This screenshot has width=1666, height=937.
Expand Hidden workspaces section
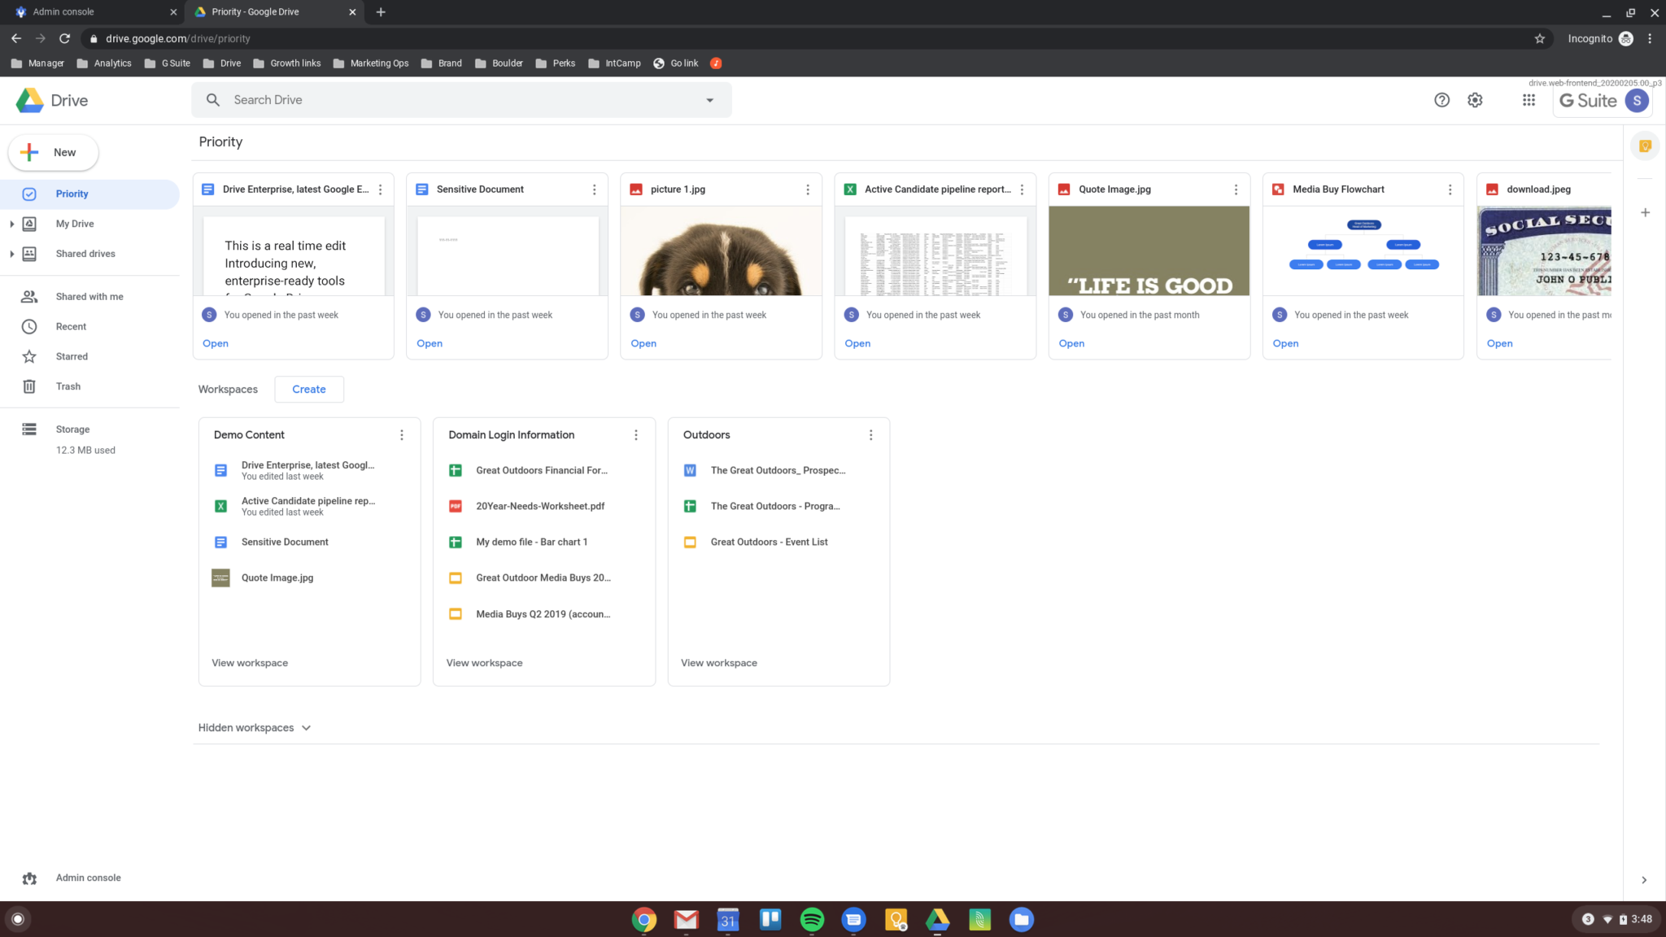pos(255,728)
